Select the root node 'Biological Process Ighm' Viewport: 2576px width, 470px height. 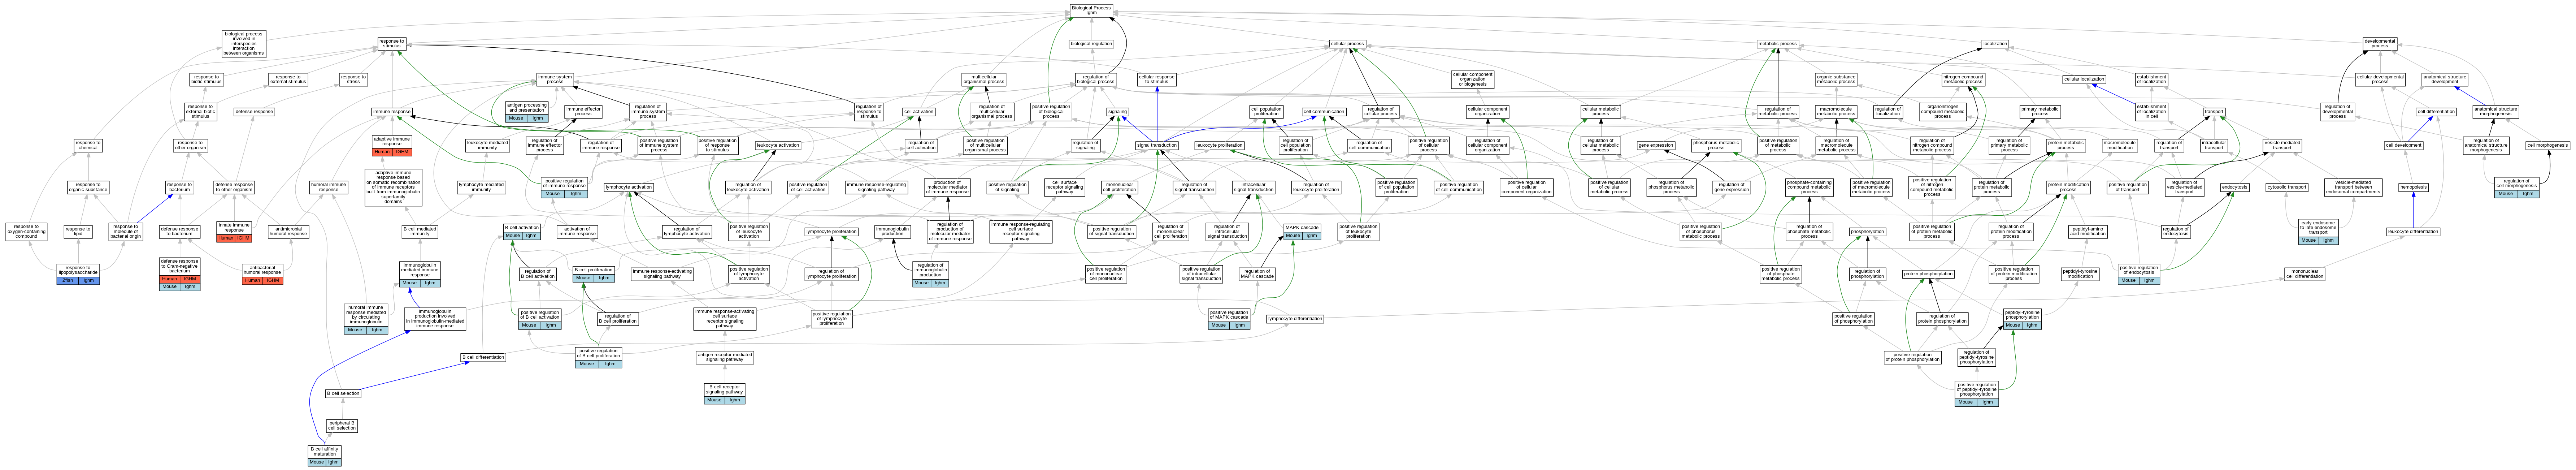pos(1091,10)
